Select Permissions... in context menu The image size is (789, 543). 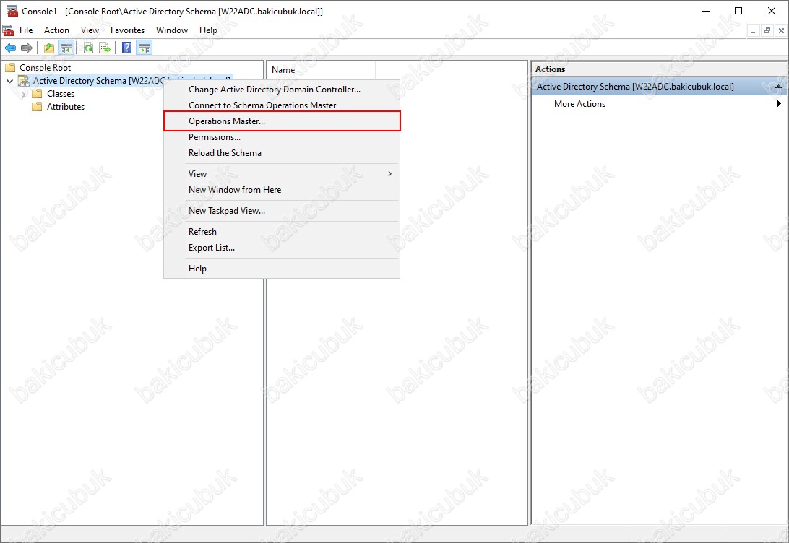[282, 137]
